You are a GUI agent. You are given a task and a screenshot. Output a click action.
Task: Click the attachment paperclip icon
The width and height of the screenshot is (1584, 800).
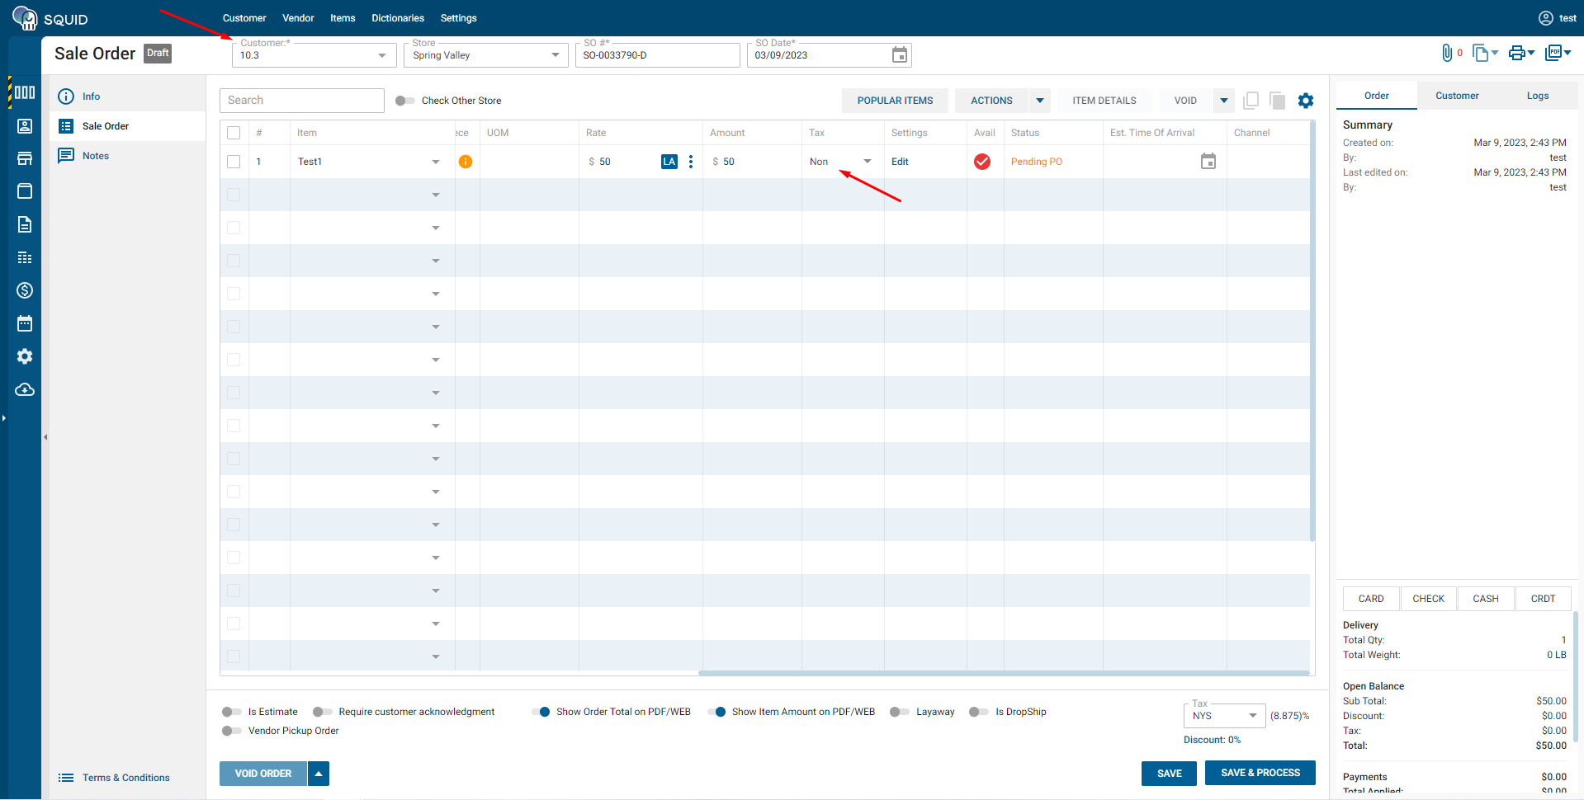pyautogui.click(x=1446, y=54)
